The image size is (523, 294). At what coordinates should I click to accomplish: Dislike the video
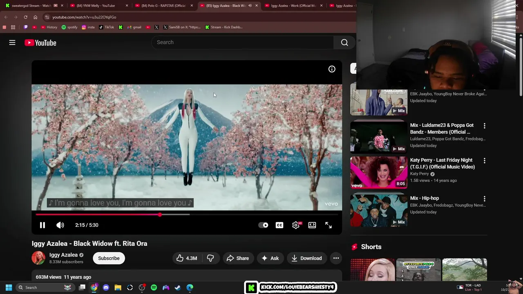(210, 258)
